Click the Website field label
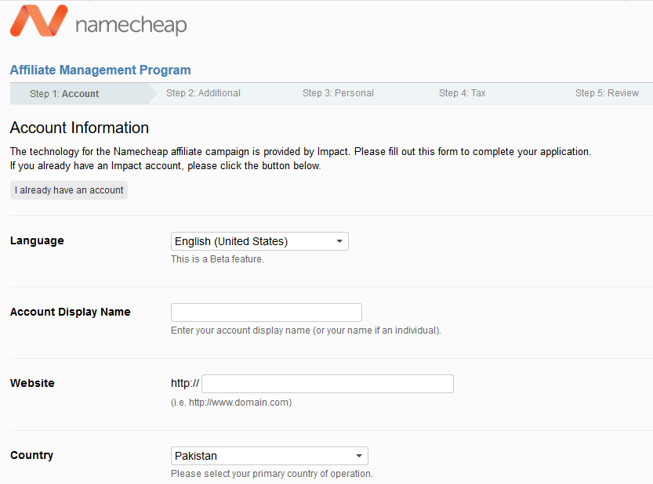Viewport: 653px width, 484px height. point(32,383)
